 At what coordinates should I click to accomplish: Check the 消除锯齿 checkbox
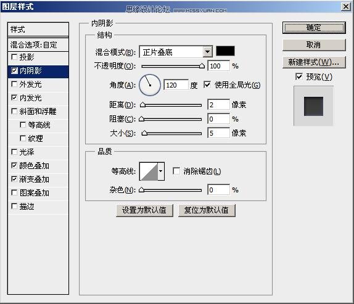click(176, 171)
